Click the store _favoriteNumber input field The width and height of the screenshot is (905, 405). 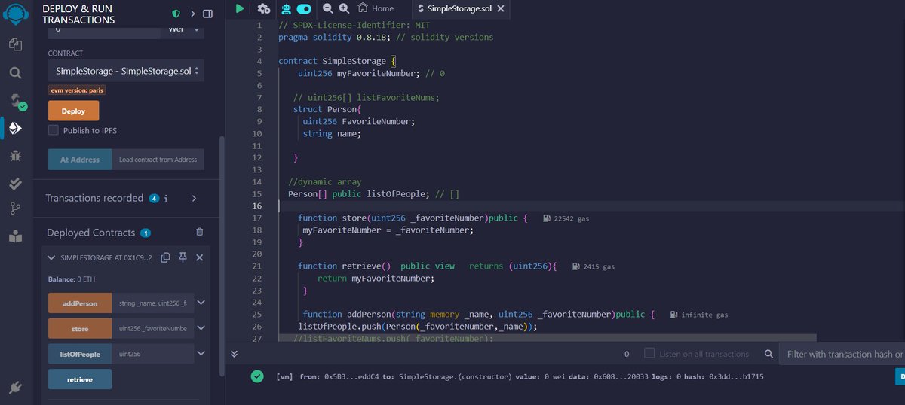[153, 329]
